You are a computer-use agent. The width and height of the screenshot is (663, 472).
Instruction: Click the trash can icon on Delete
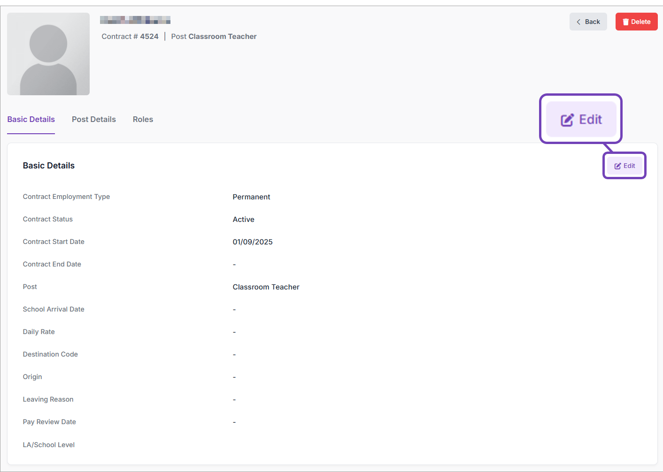625,22
